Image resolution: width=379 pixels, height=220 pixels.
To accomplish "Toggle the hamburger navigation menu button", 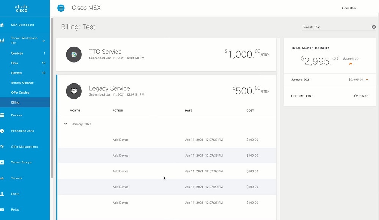I will tap(61, 8).
